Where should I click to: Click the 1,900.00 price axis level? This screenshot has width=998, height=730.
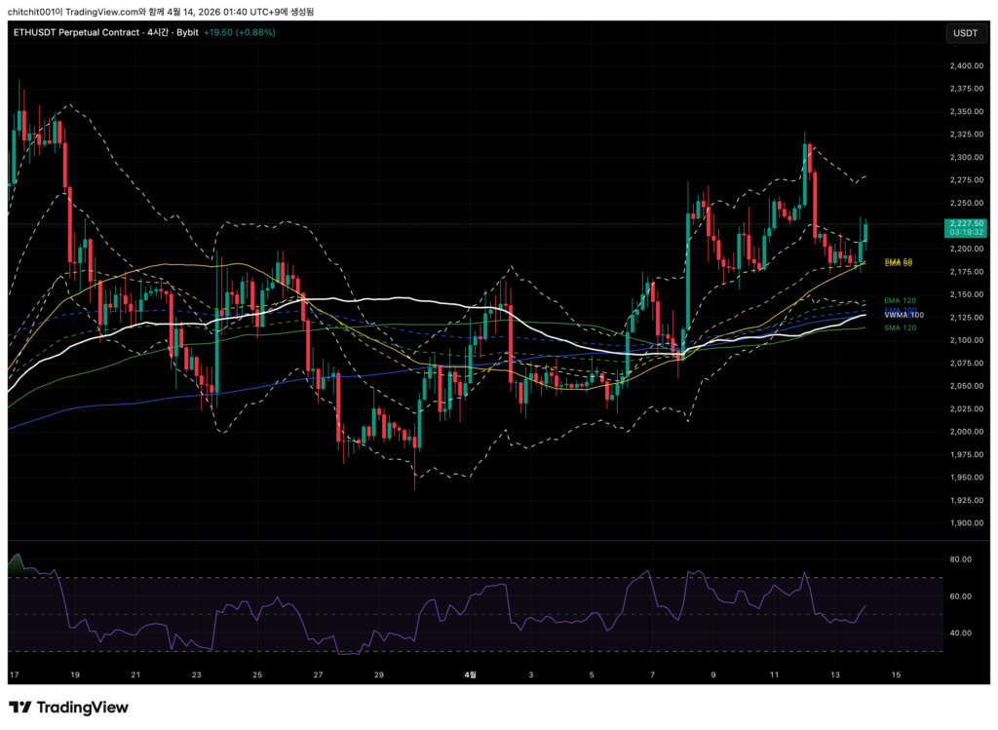(964, 523)
